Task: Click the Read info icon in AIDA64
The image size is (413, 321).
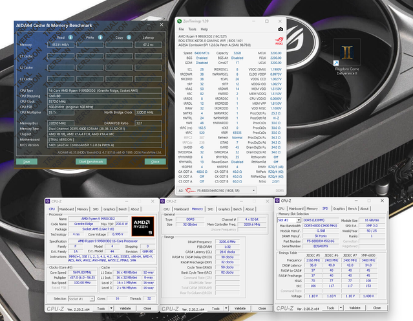Action: click(x=70, y=38)
